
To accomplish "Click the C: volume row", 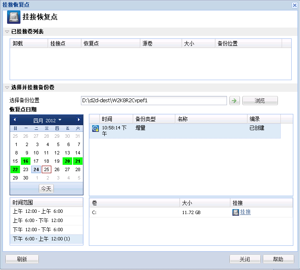I will click(191, 212).
